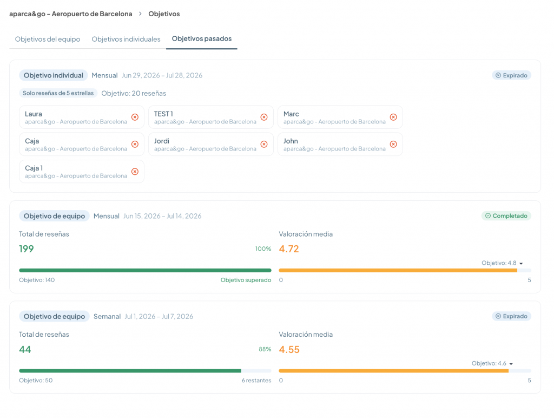Screen dimensions: 554x418
Task: Click the green Completado status badge
Action: pos(506,215)
